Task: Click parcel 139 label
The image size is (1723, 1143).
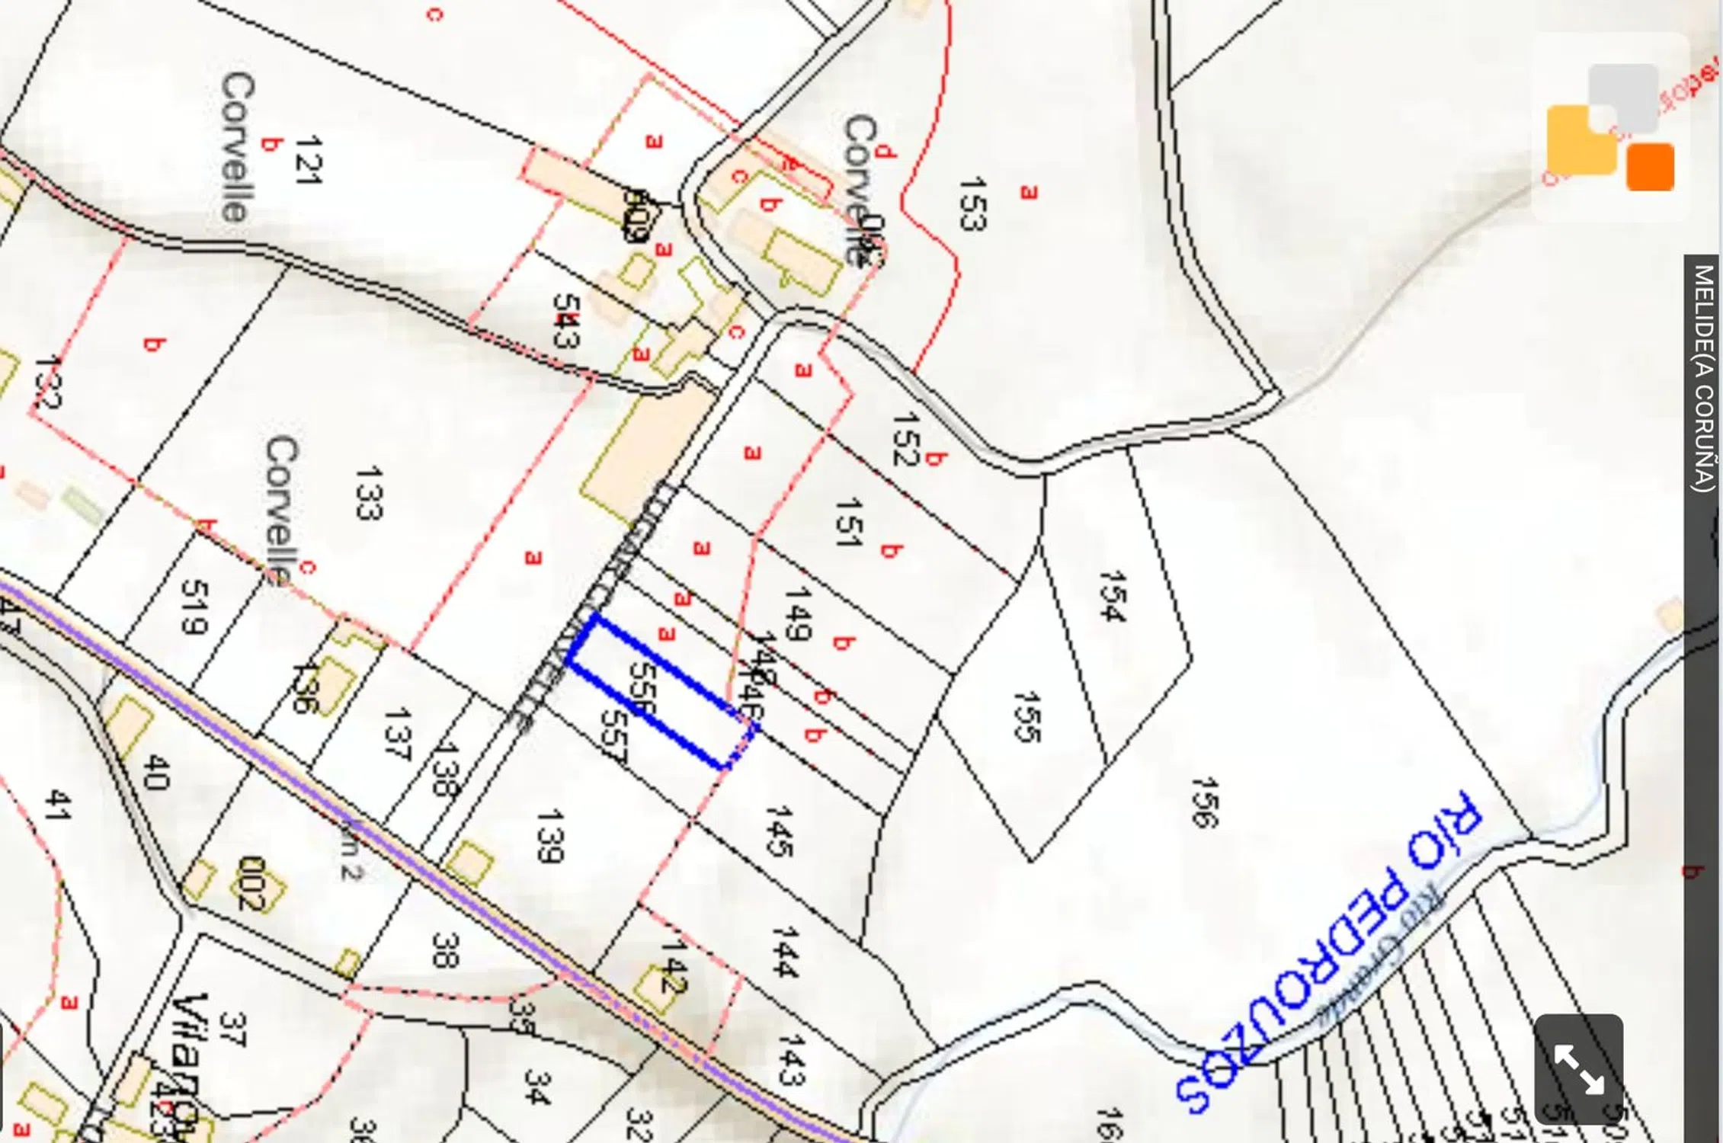Action: point(549,836)
